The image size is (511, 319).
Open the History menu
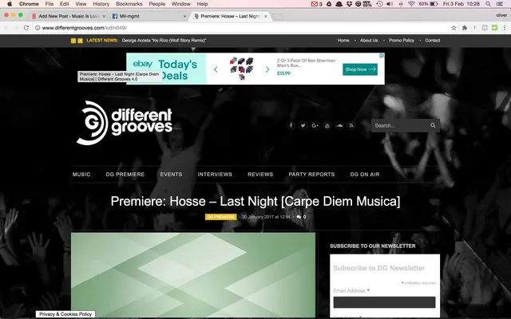(101, 4)
